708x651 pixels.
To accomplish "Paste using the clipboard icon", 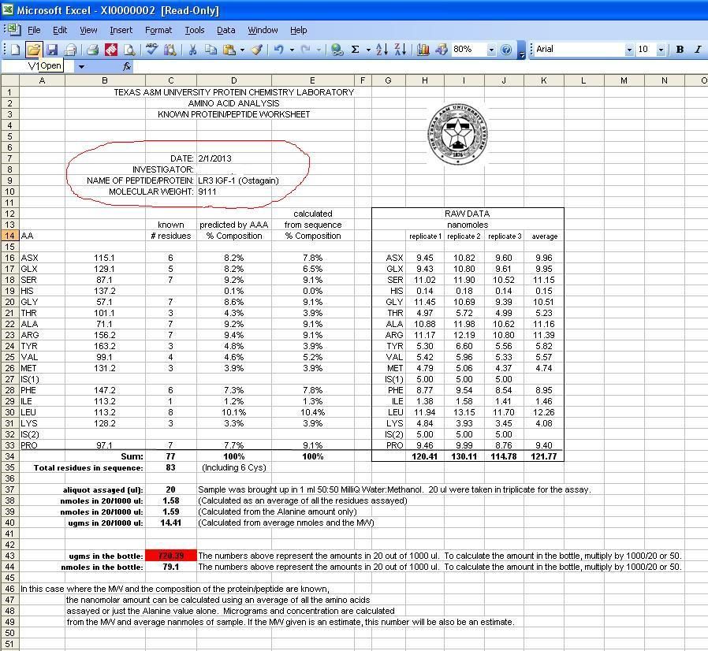I will (x=229, y=49).
